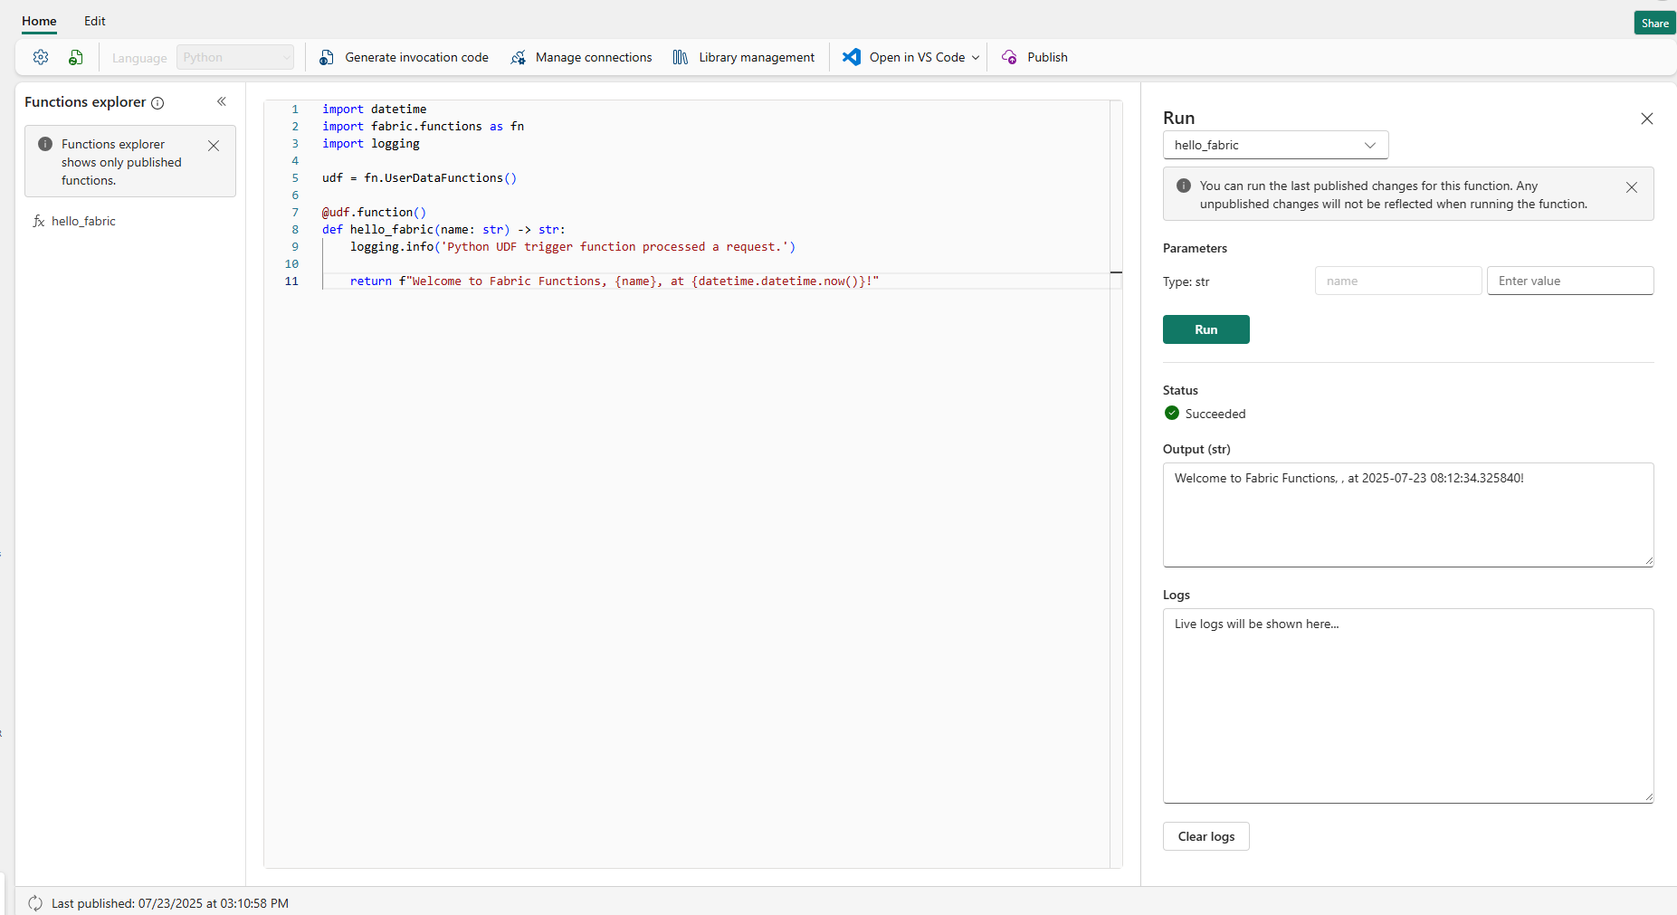Dismiss the unpublished changes message
The image size is (1677, 915).
click(x=1632, y=187)
